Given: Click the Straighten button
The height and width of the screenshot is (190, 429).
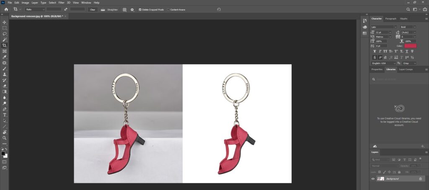Looking at the screenshot, I should 110,9.
